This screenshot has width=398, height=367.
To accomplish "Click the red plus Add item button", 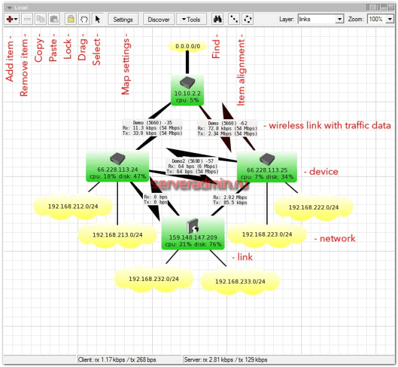I will (12, 19).
